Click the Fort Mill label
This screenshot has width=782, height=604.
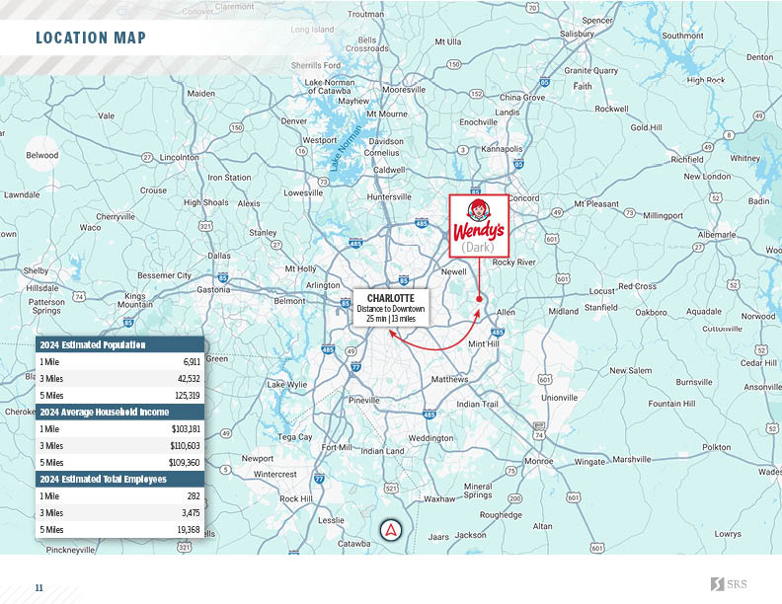[x=337, y=447]
